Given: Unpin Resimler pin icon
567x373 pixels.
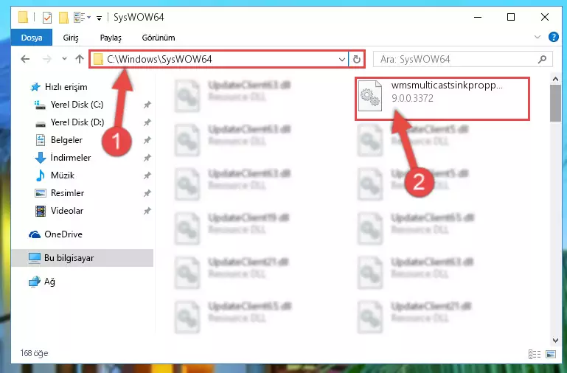Looking at the screenshot, I should tap(147, 193).
